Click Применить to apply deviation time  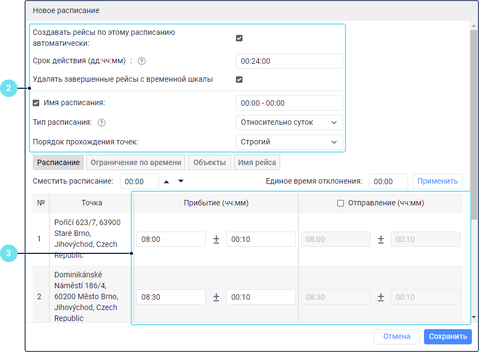point(437,181)
